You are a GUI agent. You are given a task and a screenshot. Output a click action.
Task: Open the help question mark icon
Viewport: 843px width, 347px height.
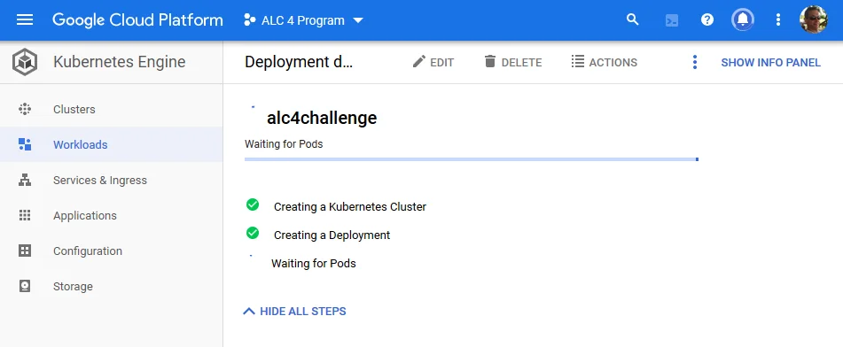[x=707, y=19]
